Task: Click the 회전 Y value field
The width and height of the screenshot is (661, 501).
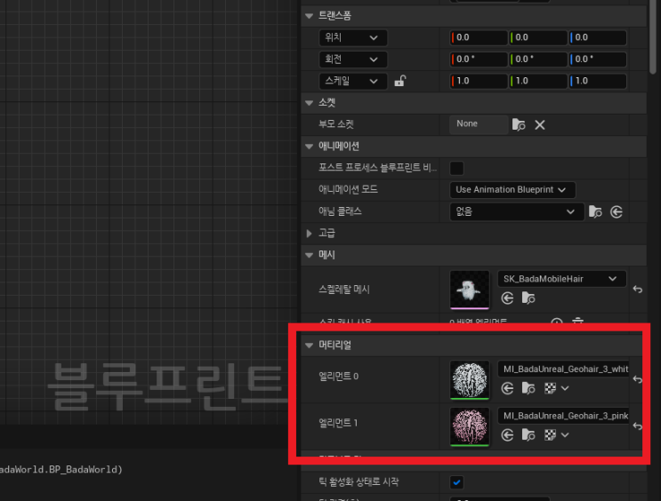Action: pos(538,60)
